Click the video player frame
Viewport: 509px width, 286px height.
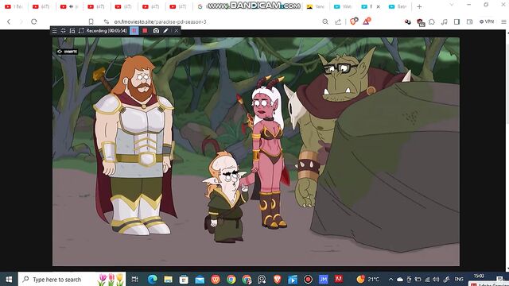(256, 152)
